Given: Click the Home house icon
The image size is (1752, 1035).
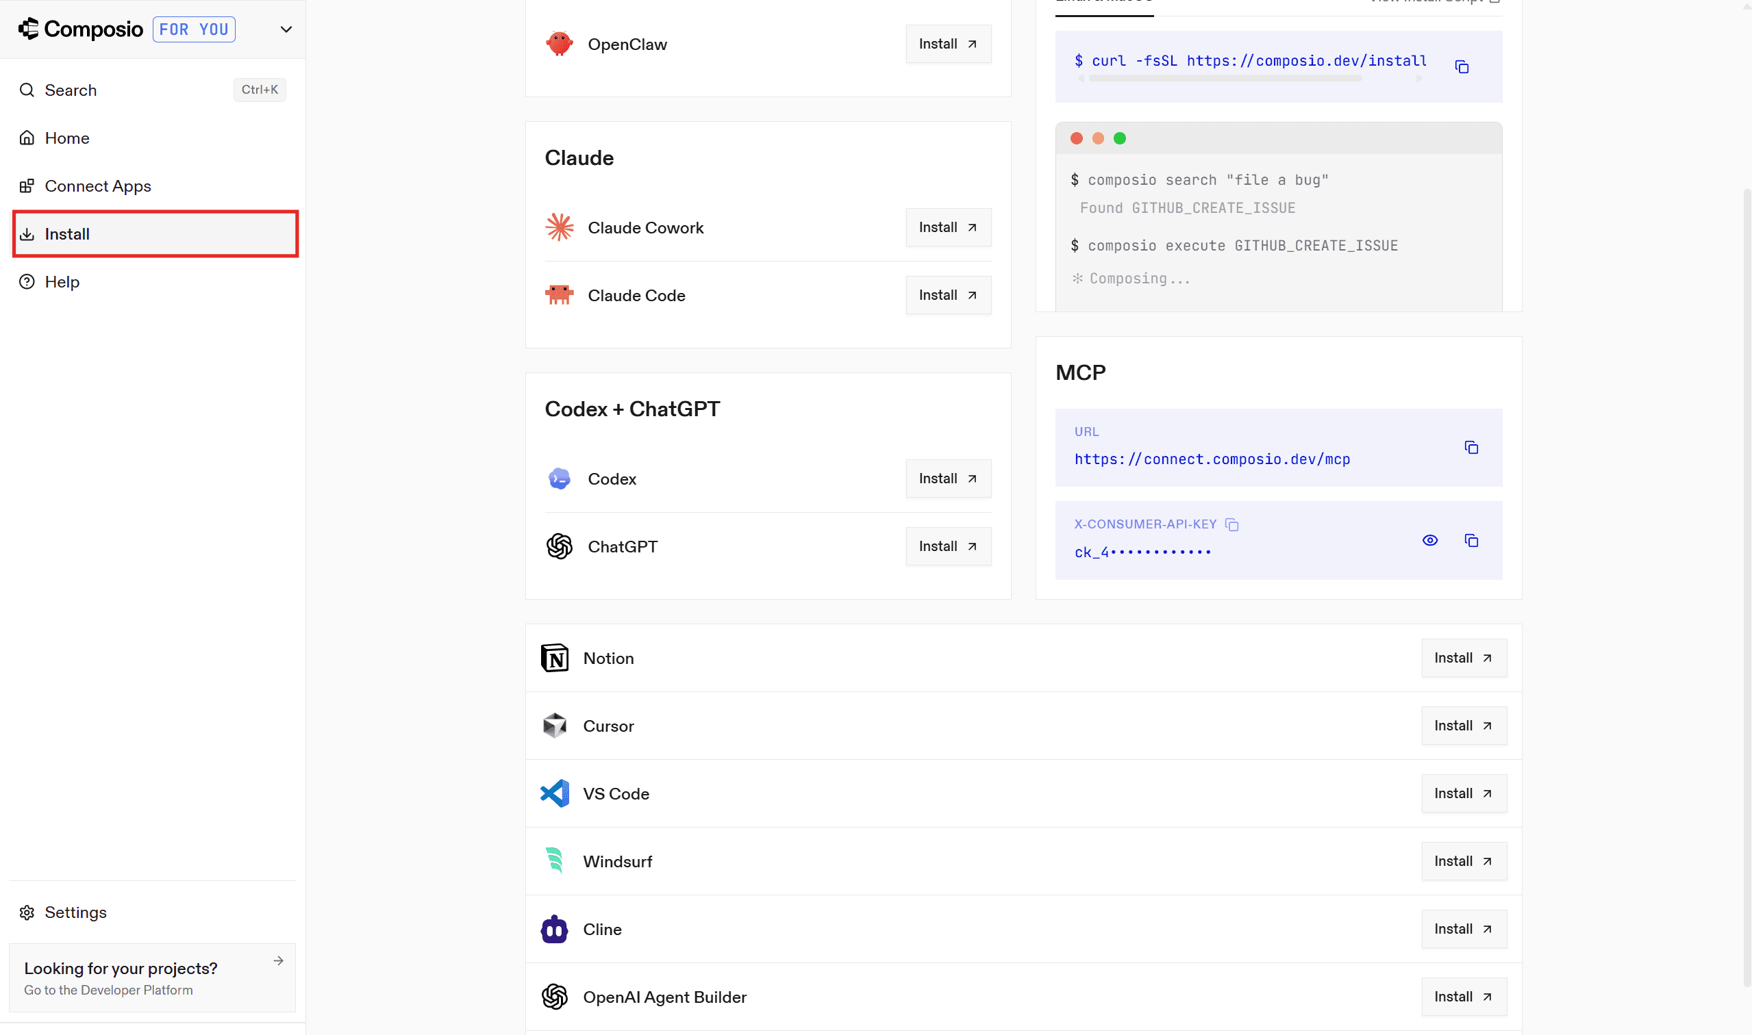Looking at the screenshot, I should pyautogui.click(x=27, y=138).
